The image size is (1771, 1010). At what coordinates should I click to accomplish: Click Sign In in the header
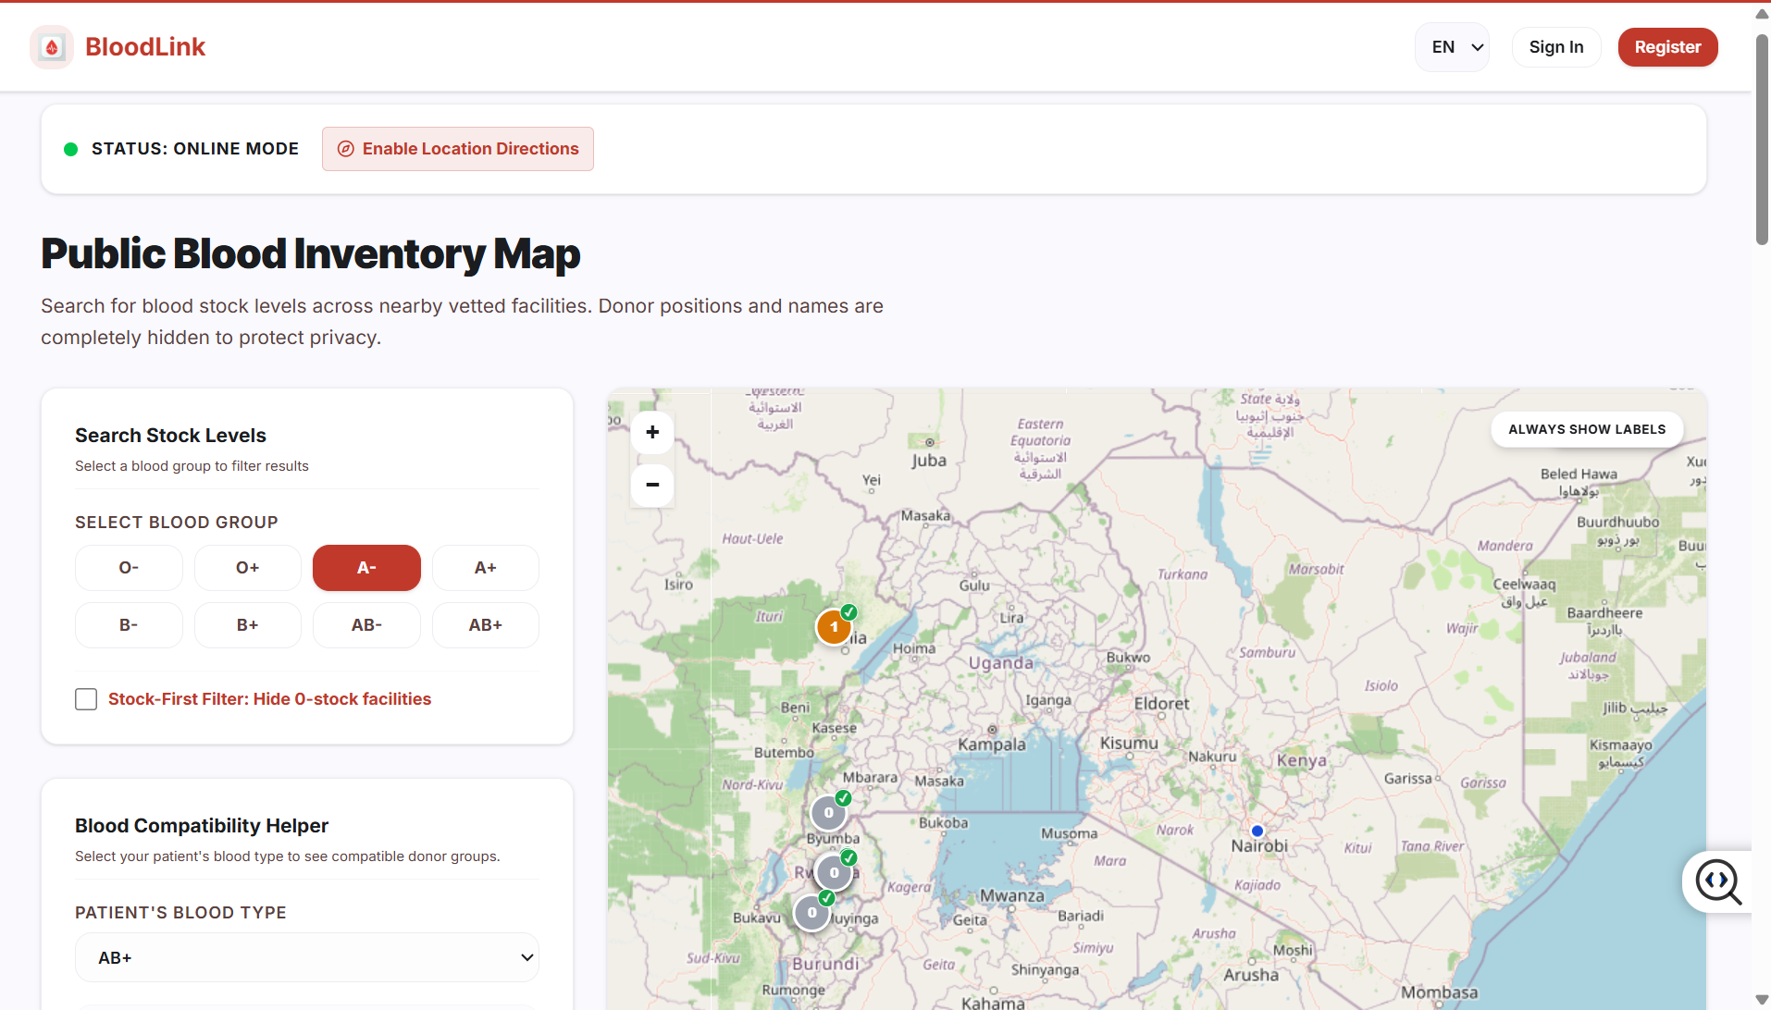(x=1556, y=47)
